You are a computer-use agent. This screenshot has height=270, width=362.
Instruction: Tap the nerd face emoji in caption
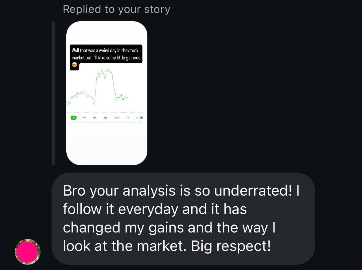coord(74,65)
